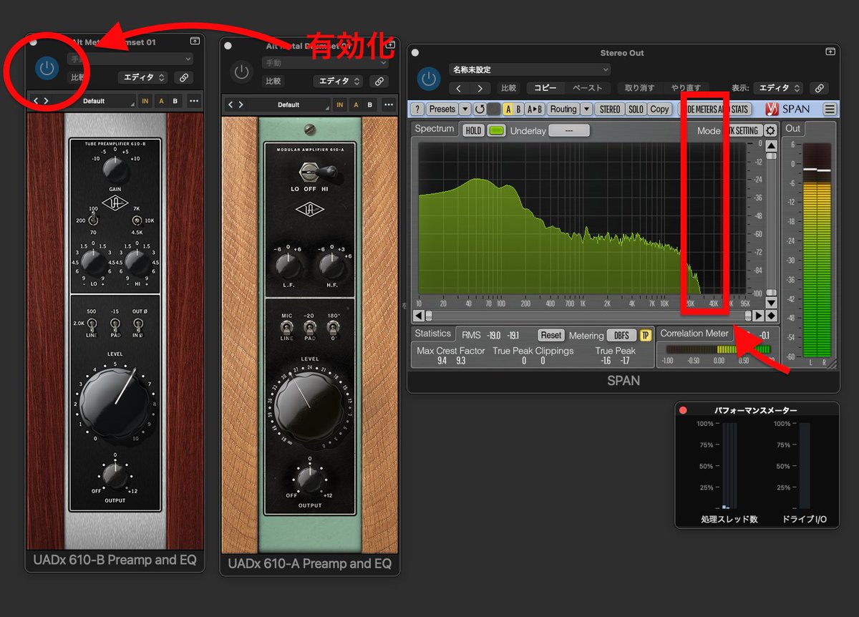Select state A in the SPAN toolbar
Image resolution: width=859 pixels, height=617 pixels.
508,110
